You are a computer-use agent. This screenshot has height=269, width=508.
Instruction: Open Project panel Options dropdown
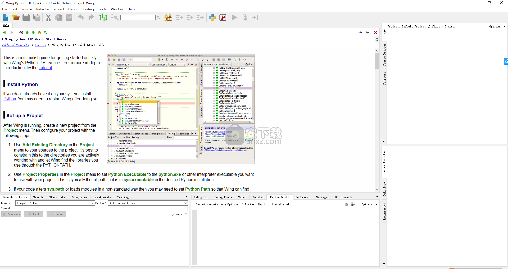coord(497,26)
